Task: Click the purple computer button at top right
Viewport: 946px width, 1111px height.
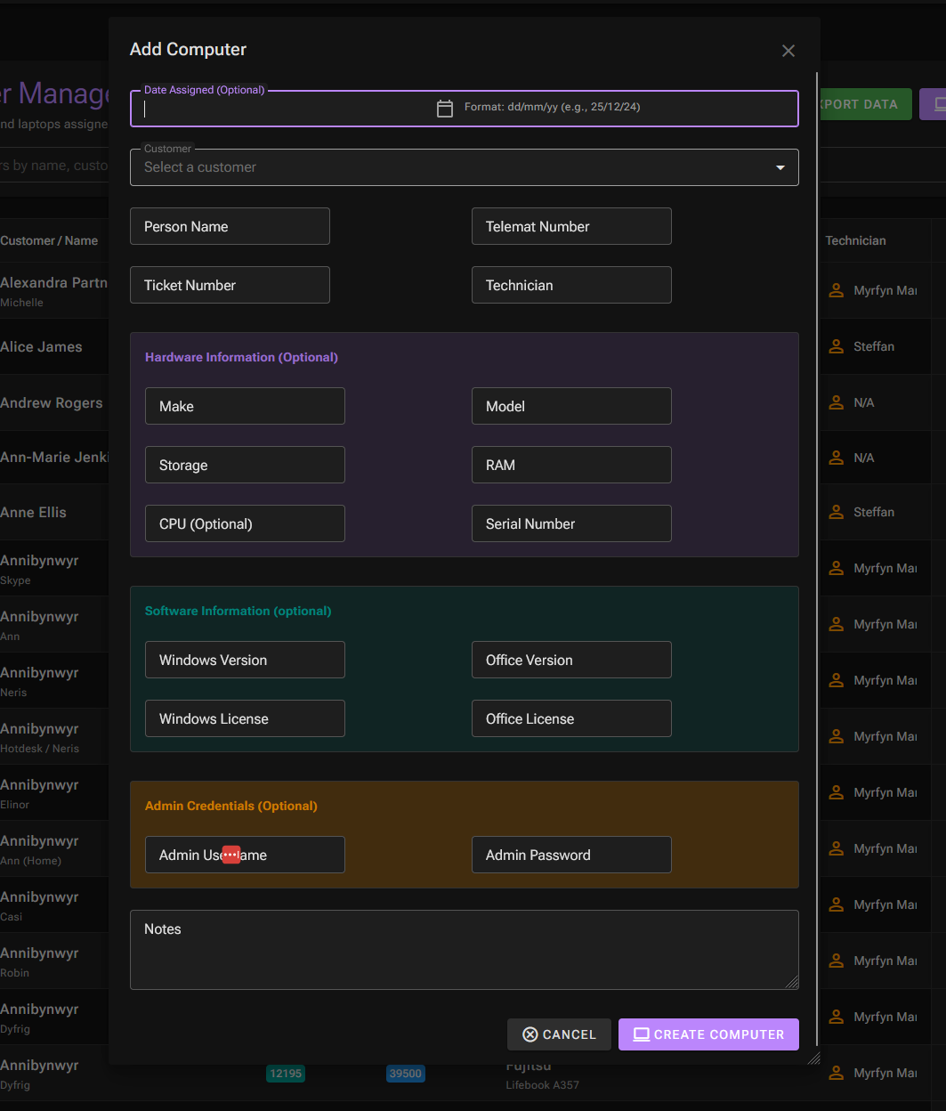Action: [x=936, y=104]
